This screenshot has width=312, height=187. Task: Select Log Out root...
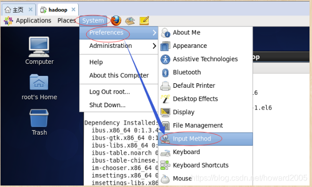pyautogui.click(x=119, y=92)
